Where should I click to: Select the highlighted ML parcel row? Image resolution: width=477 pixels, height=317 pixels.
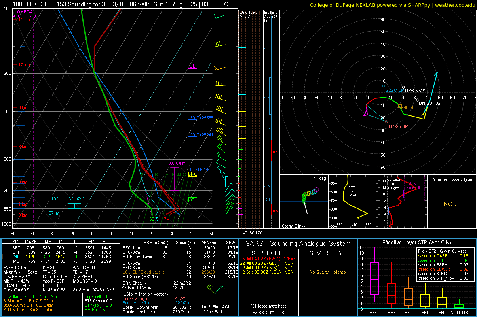click(x=61, y=257)
